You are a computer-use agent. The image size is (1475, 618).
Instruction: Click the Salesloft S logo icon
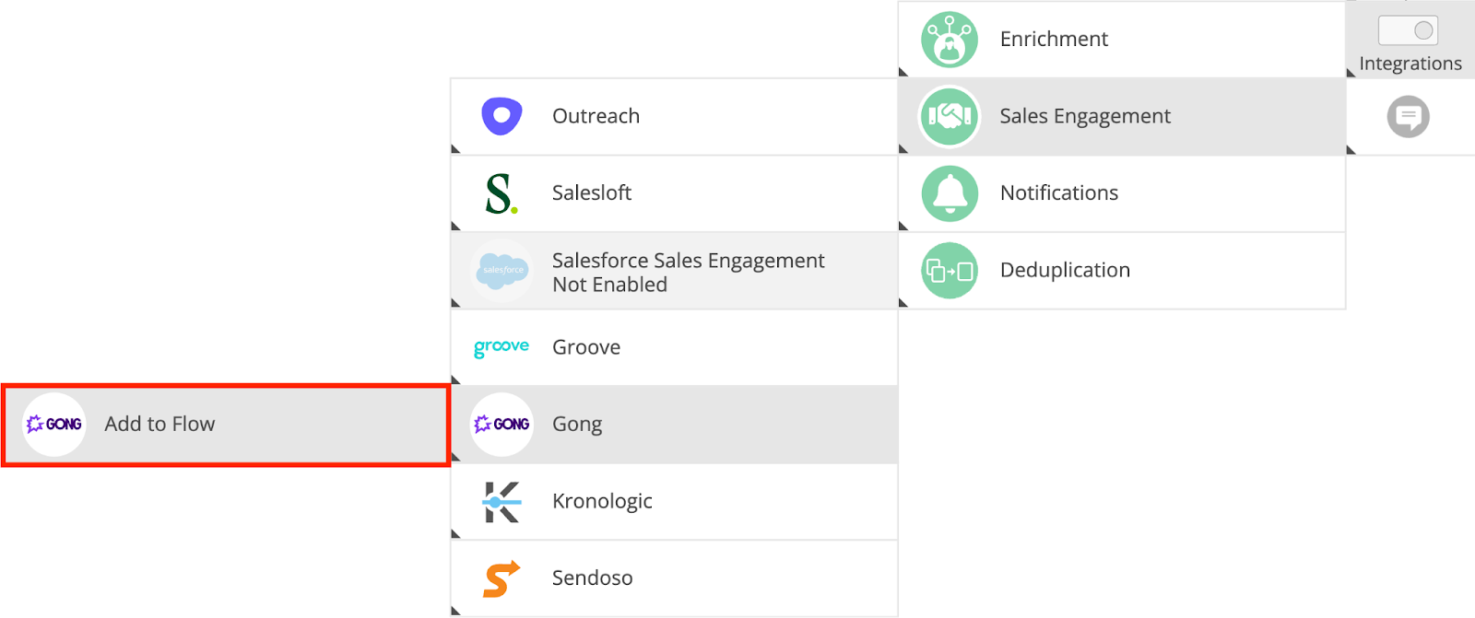tap(501, 193)
